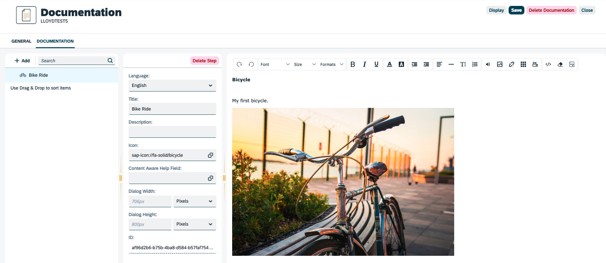Insert a hyperlink
606x263 pixels.
[x=512, y=64]
